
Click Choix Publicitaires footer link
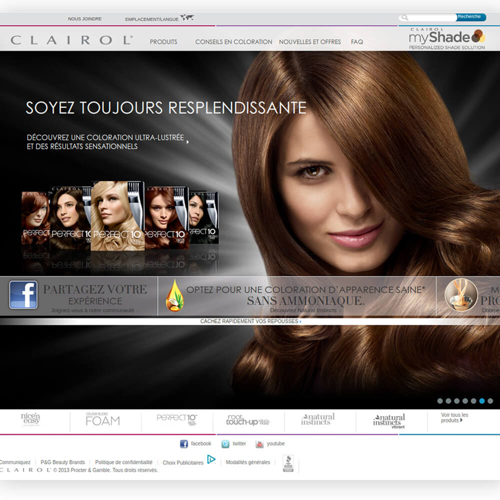[x=183, y=462]
